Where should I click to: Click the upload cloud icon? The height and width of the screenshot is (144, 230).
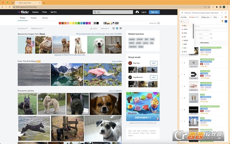tap(137, 12)
